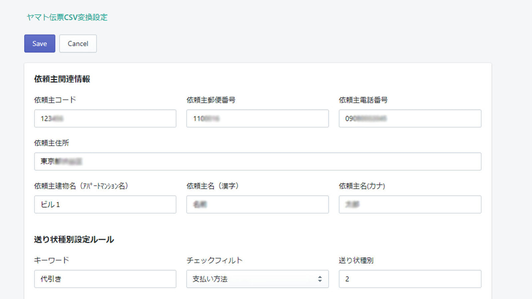
Task: Click inside the 依頼主コード input field
Action: coord(105,118)
